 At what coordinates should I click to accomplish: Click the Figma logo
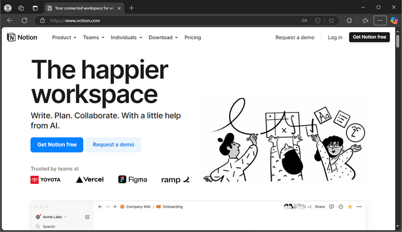[x=133, y=179]
